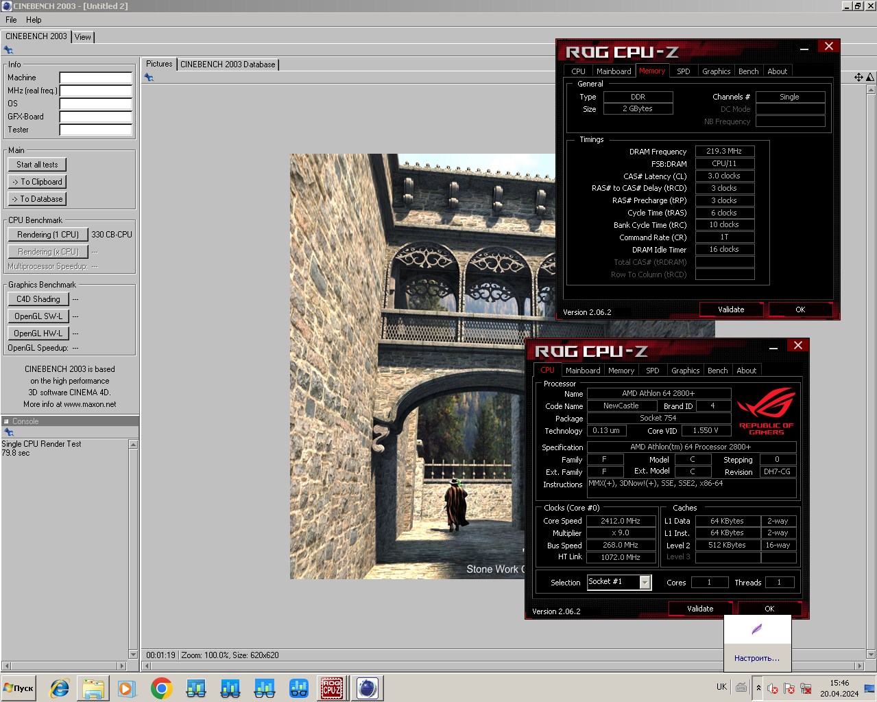Click the pin icon below the CINEBENCH 2003 tab
This screenshot has width=877, height=702.
pyautogui.click(x=8, y=50)
